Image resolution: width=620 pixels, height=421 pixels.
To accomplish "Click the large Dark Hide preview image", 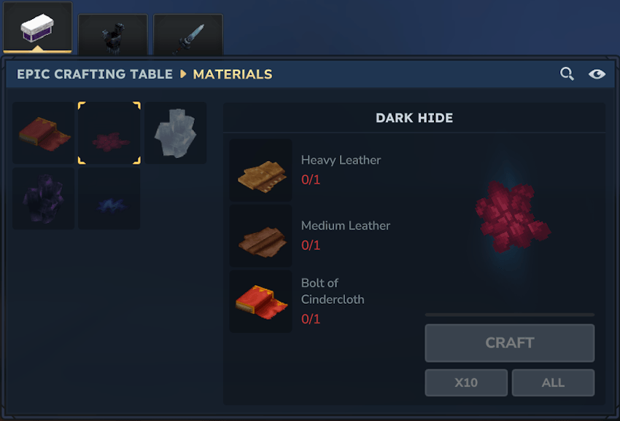I will pos(513,216).
